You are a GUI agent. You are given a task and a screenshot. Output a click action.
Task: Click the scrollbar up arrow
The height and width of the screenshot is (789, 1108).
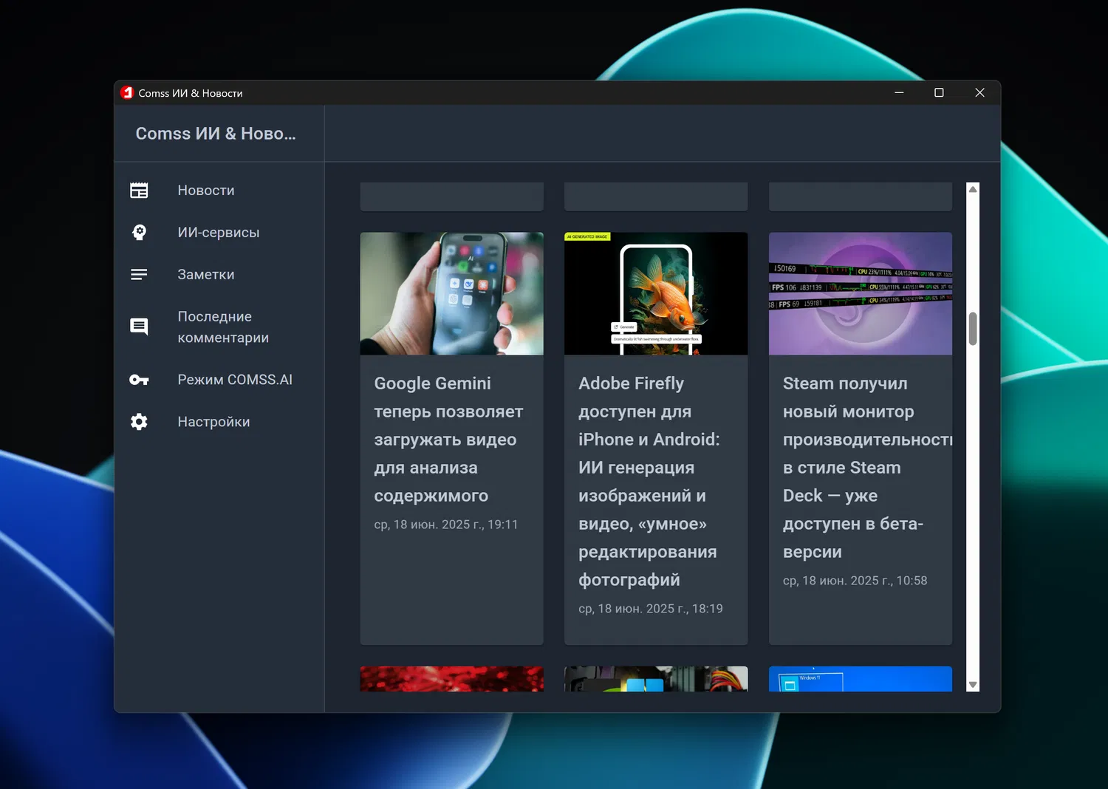coord(973,189)
